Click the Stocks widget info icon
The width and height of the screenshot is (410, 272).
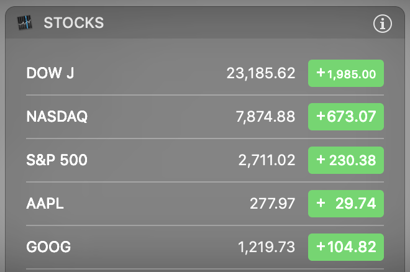click(x=383, y=24)
